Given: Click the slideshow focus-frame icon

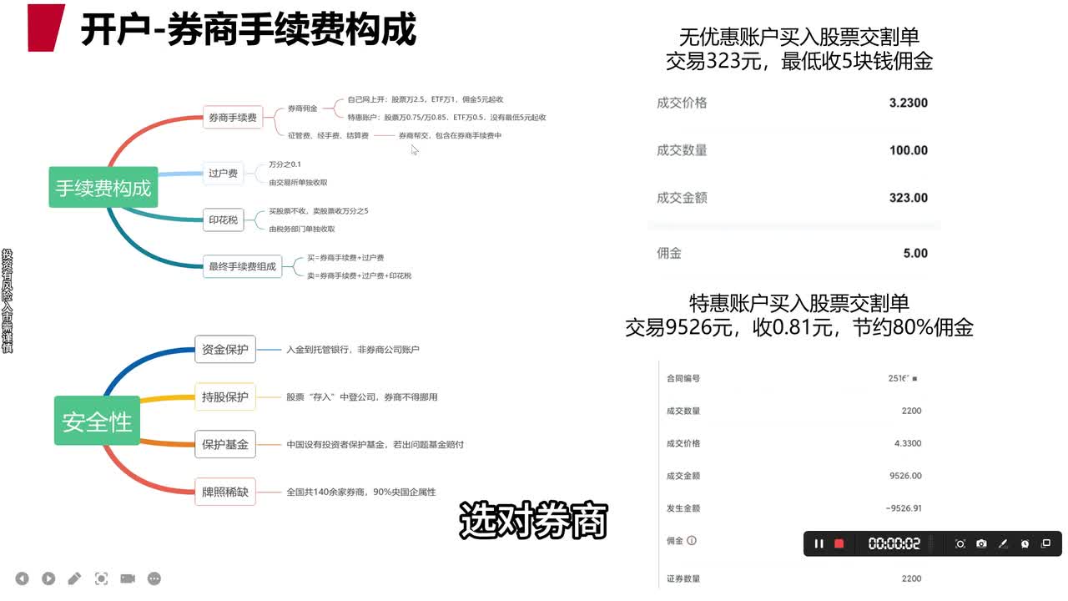Looking at the screenshot, I should 101,578.
